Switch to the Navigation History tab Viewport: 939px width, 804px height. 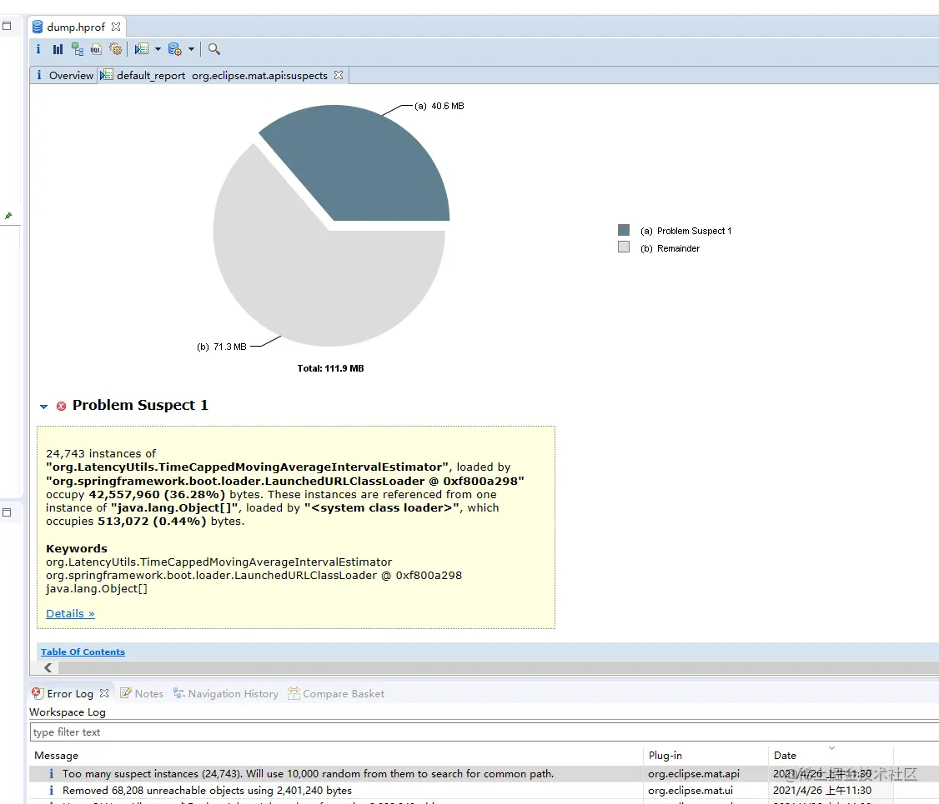click(226, 693)
